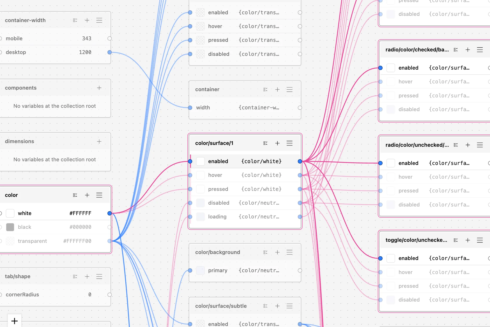Open container group menu

pos(290,89)
